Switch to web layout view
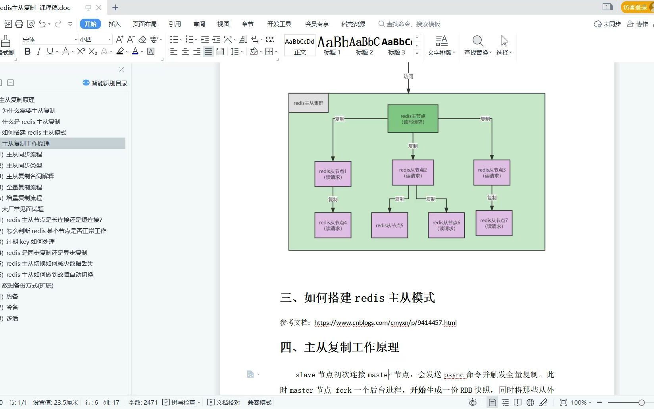The height and width of the screenshot is (409, 654). [x=530, y=402]
